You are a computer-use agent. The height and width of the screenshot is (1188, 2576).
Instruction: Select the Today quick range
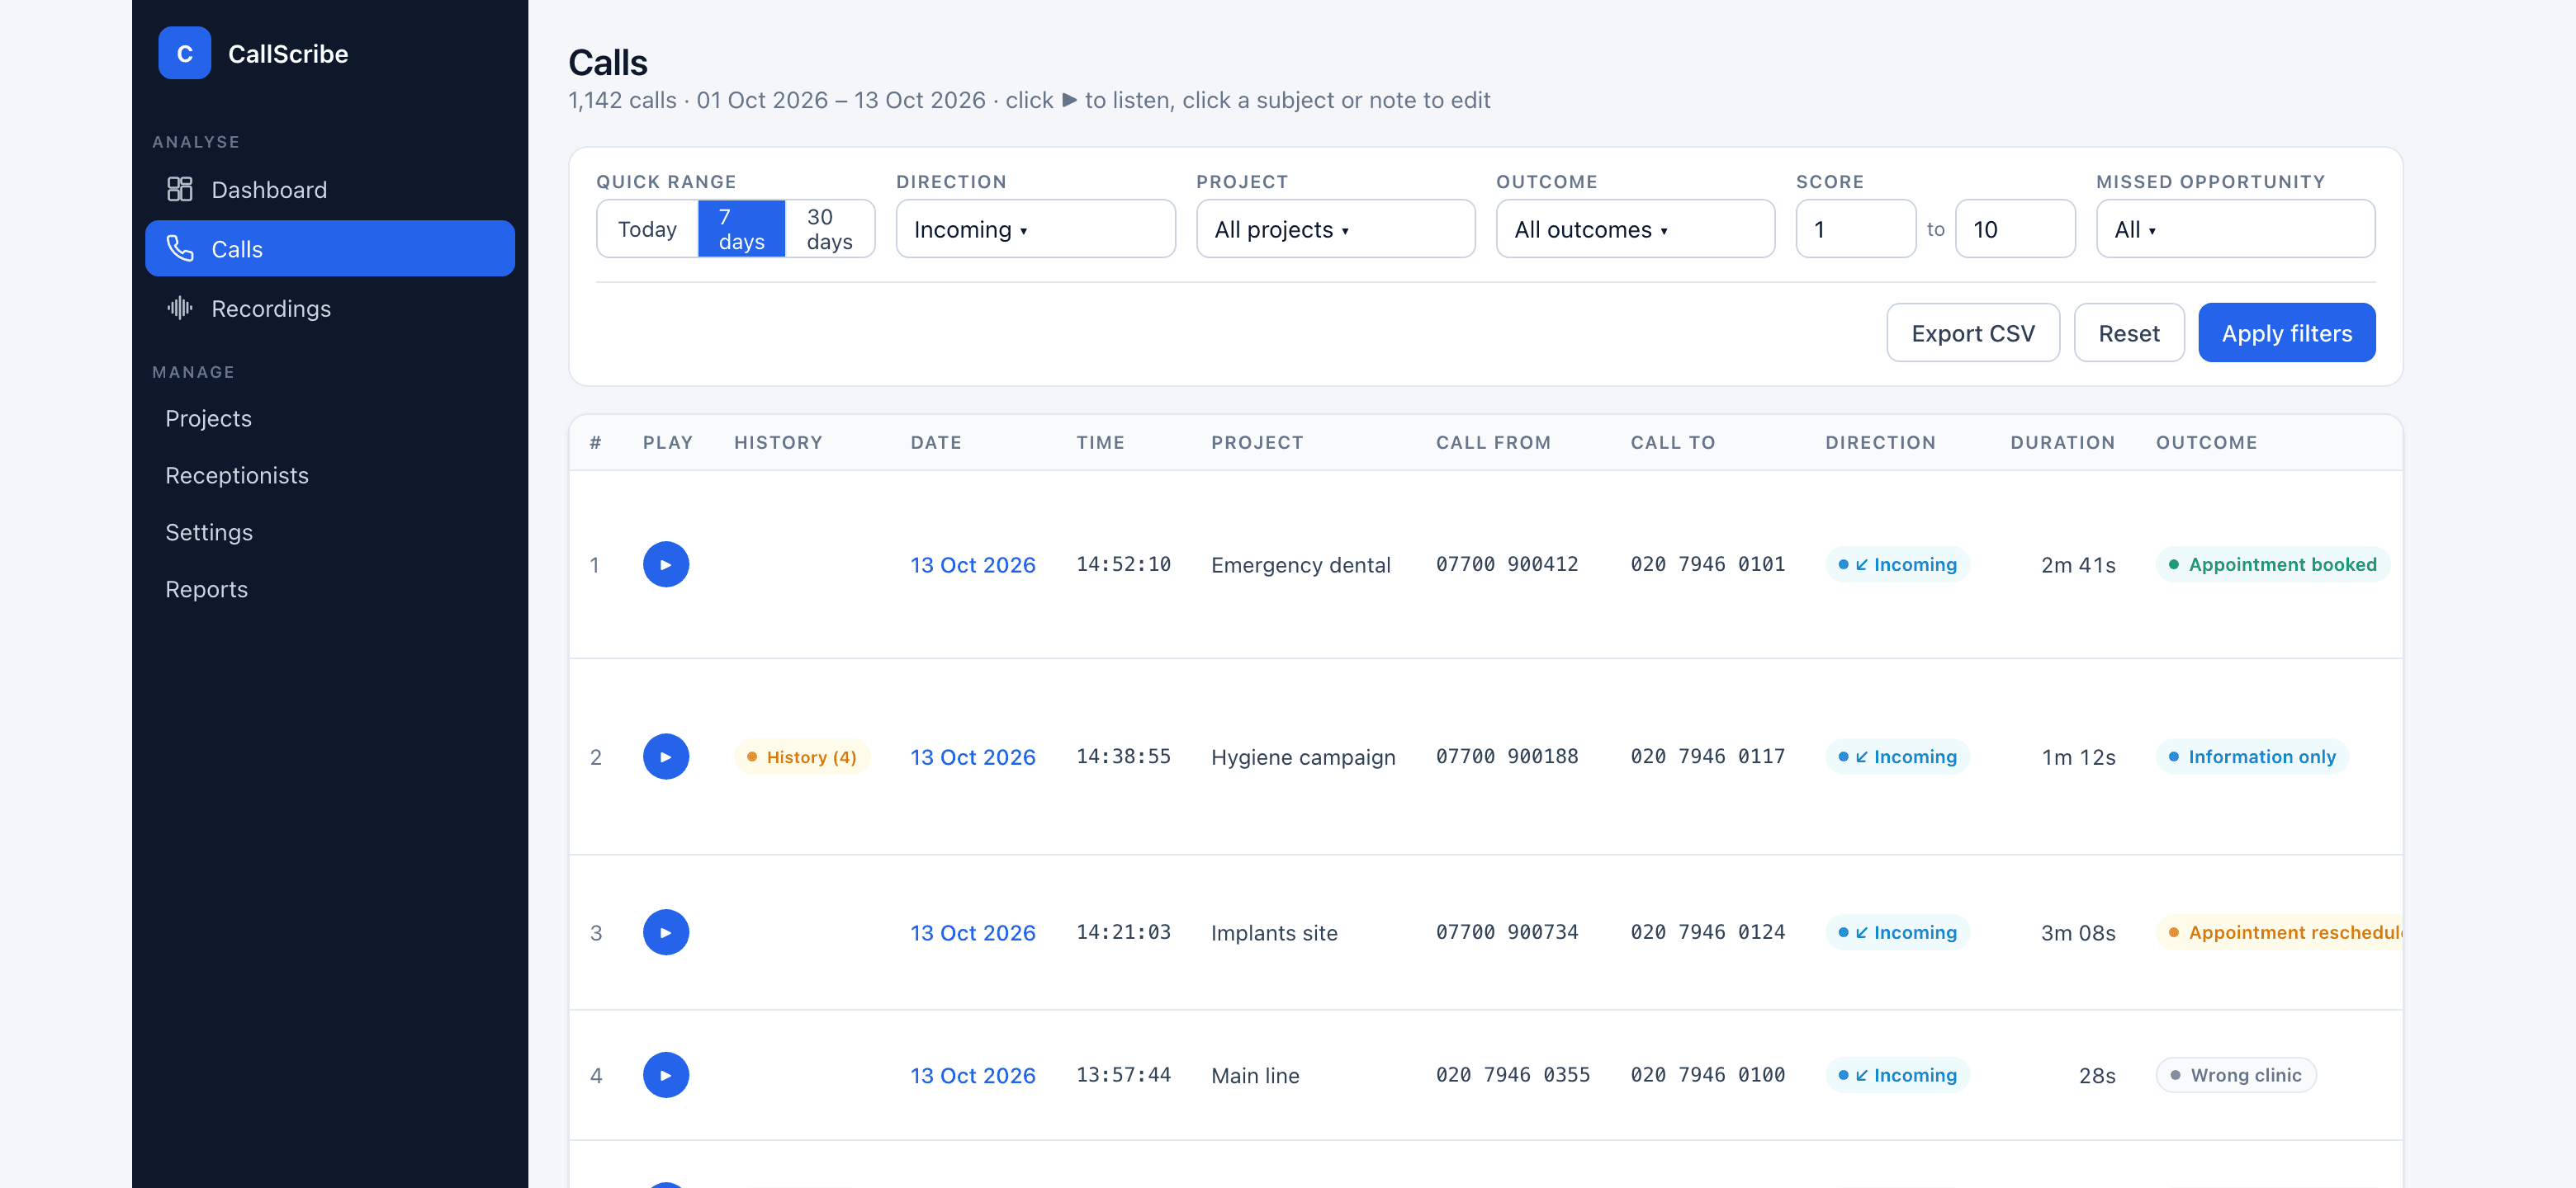(x=647, y=229)
